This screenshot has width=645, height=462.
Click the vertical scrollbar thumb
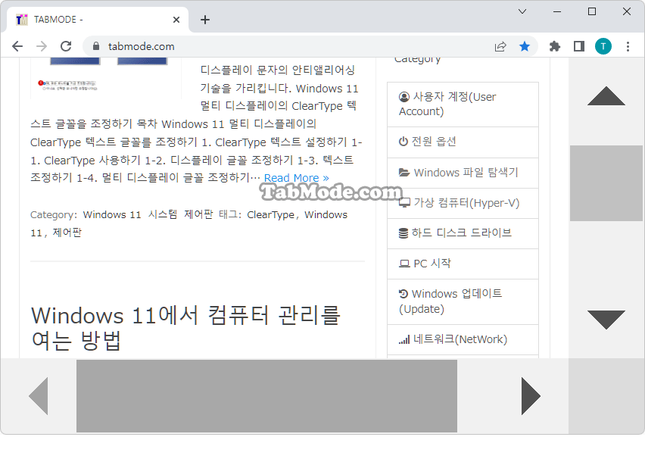606,183
